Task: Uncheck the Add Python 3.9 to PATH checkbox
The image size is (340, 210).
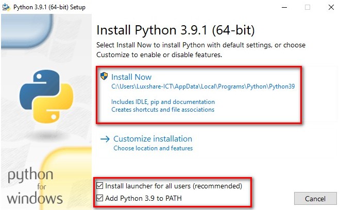Action: tap(100, 198)
